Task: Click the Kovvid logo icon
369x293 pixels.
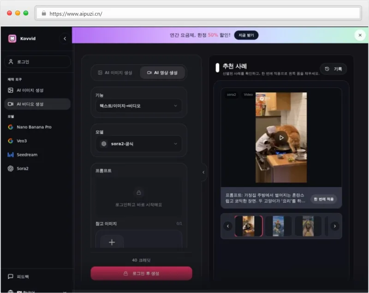Action: (x=13, y=39)
